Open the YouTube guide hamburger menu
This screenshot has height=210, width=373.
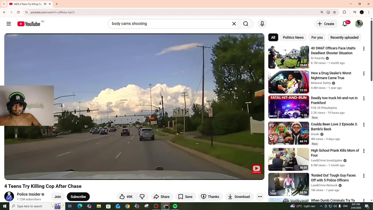click(x=9, y=24)
